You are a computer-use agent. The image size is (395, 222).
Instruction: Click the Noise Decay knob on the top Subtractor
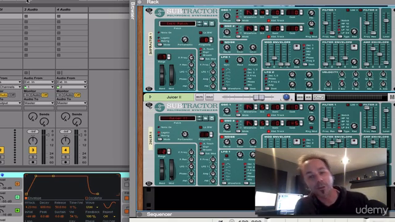227,47
